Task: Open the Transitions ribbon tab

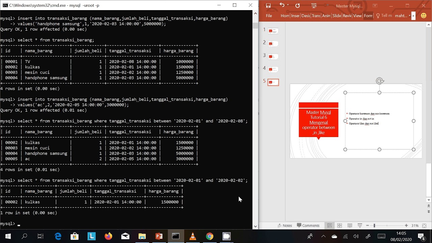Action: (316, 16)
